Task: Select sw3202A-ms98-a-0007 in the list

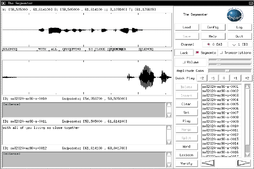Action: (x=220, y=113)
